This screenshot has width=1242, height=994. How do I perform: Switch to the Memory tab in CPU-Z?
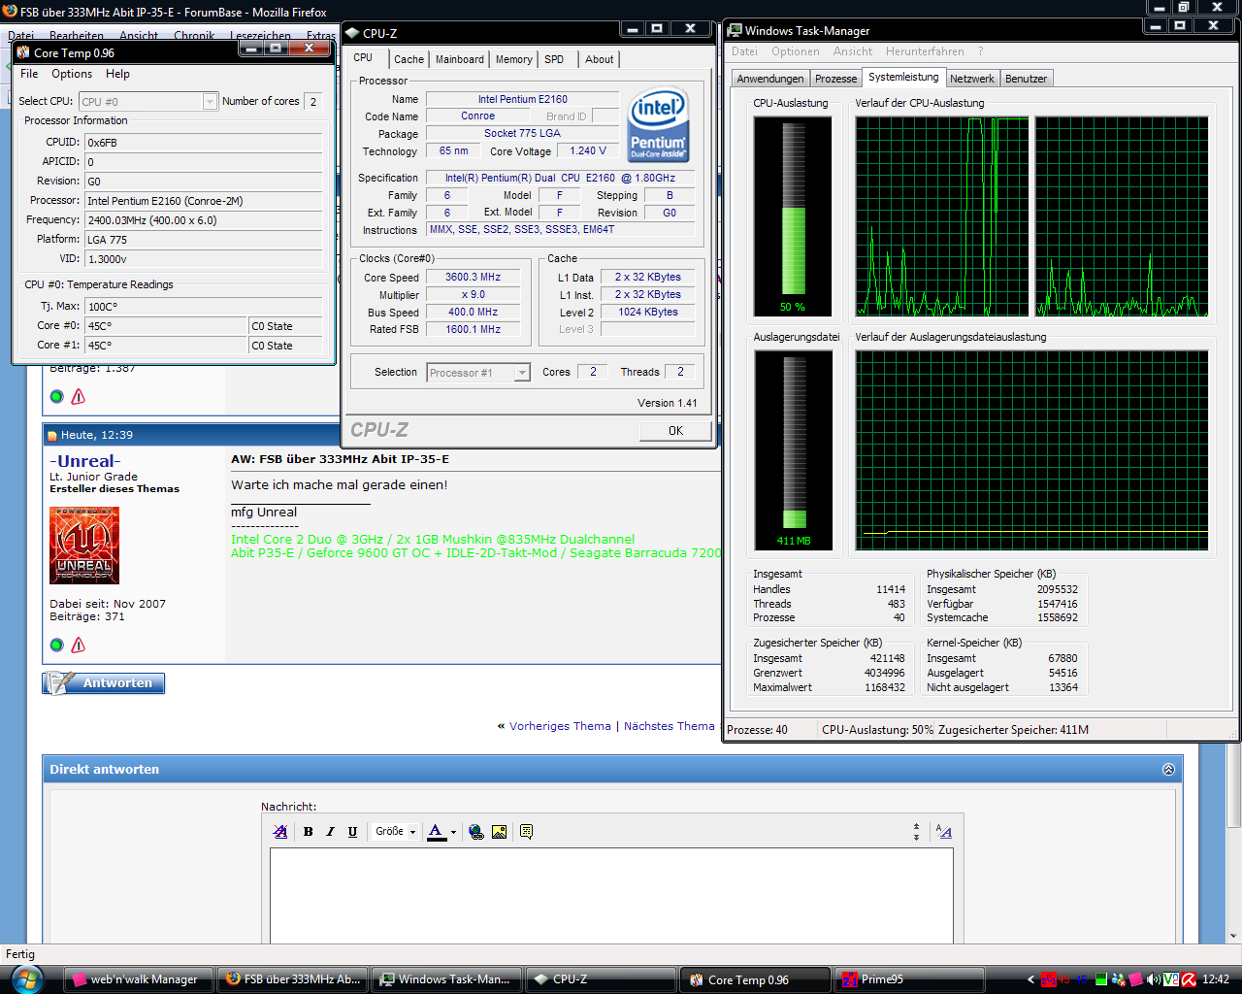(513, 59)
